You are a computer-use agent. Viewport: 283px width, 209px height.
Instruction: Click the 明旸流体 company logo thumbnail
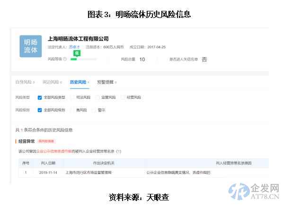[x=30, y=46]
